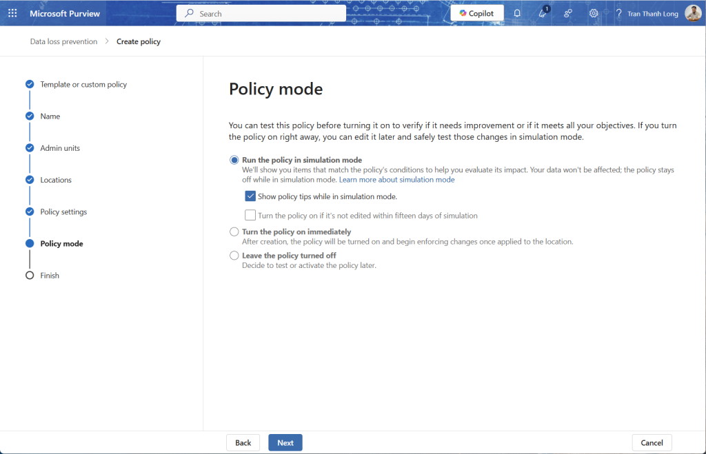The width and height of the screenshot is (706, 454).
Task: Choose Leave the policy turned off
Action: pyautogui.click(x=234, y=256)
